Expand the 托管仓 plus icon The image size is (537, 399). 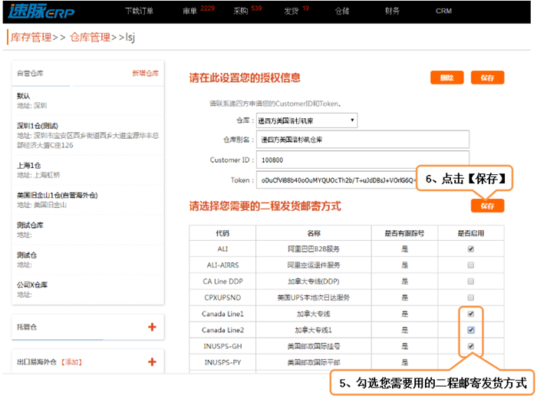click(152, 327)
